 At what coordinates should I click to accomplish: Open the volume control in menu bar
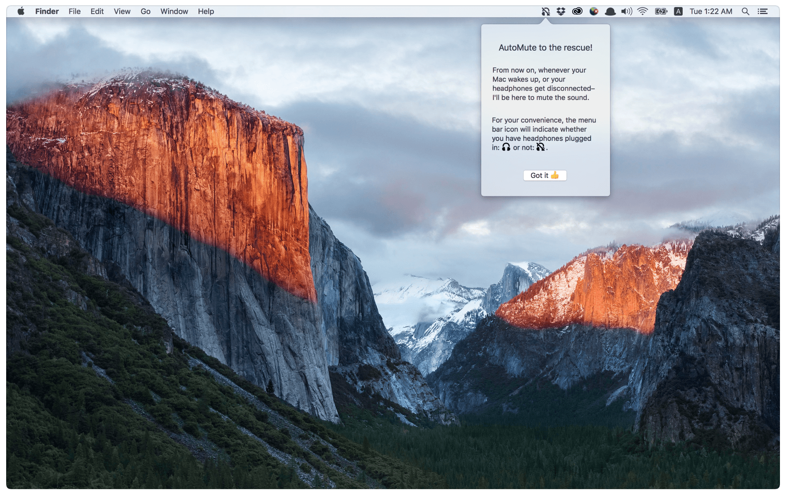(x=626, y=11)
